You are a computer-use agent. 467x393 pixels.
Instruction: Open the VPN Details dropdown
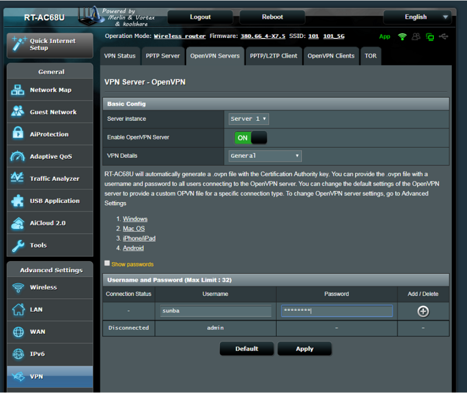[x=264, y=156]
